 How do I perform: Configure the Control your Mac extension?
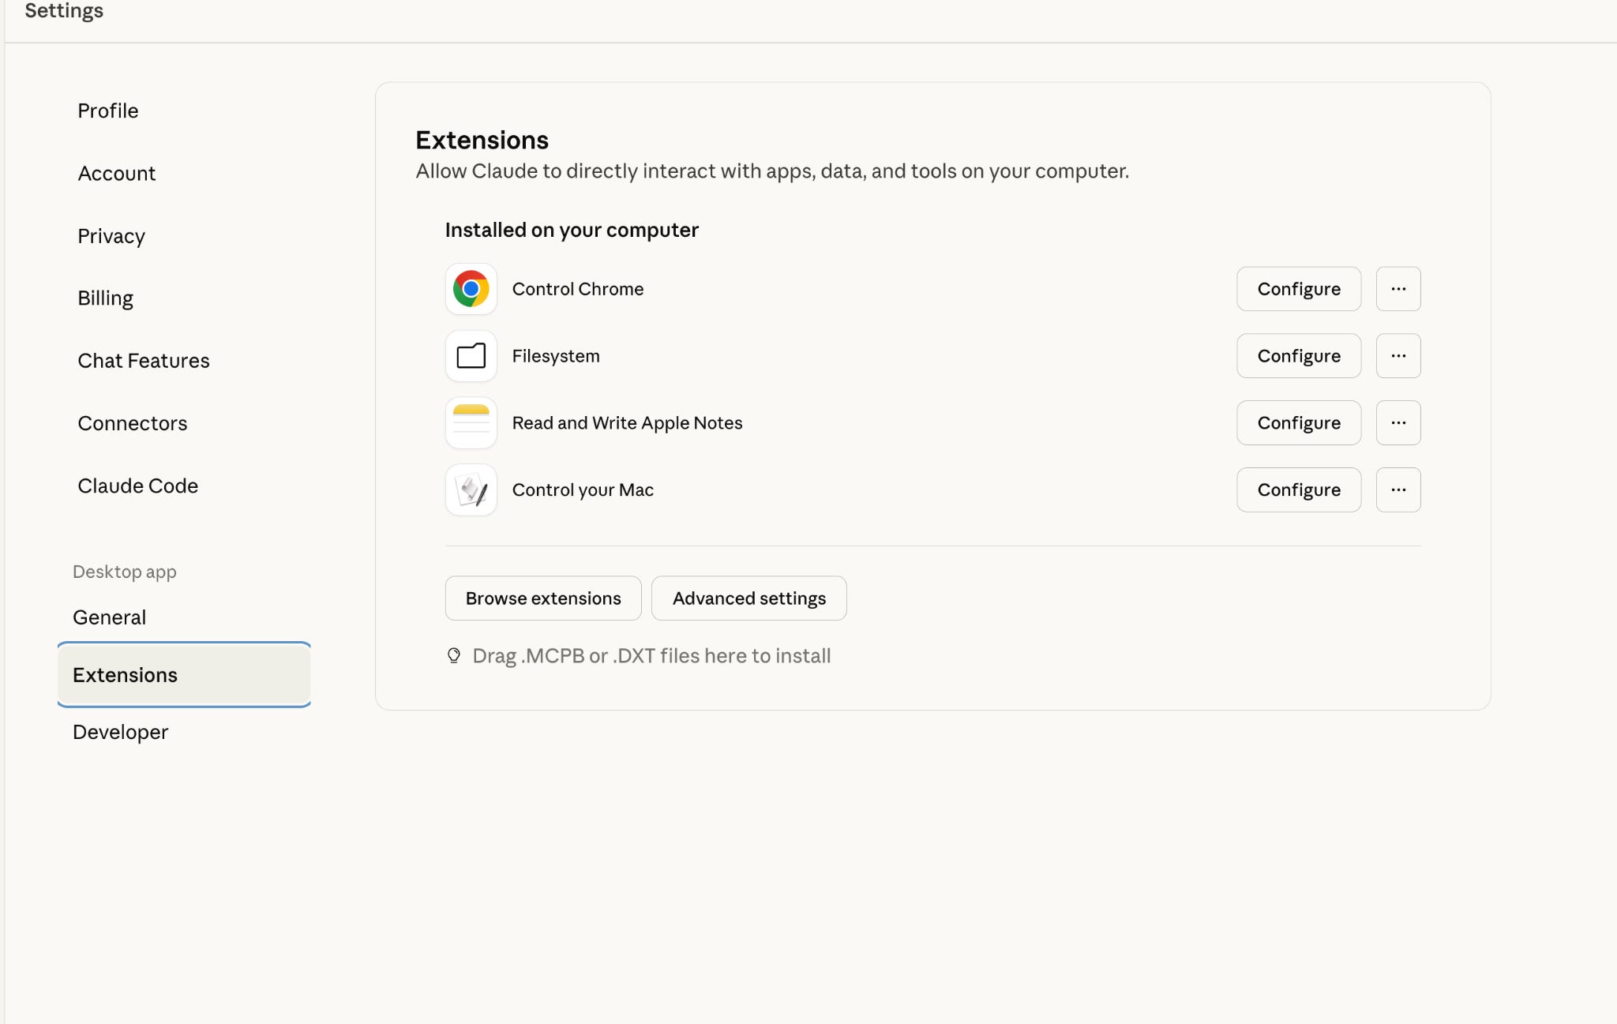[x=1298, y=490]
